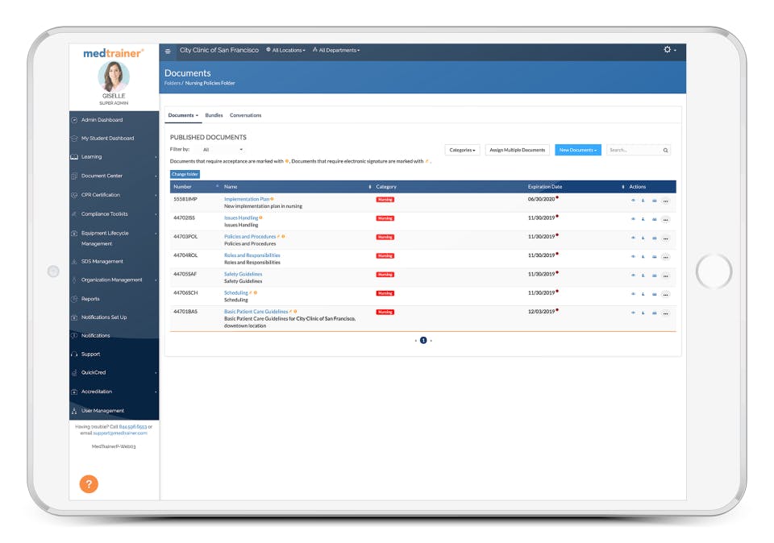Click the search magnifier icon
This screenshot has width=774, height=543.
pos(666,150)
